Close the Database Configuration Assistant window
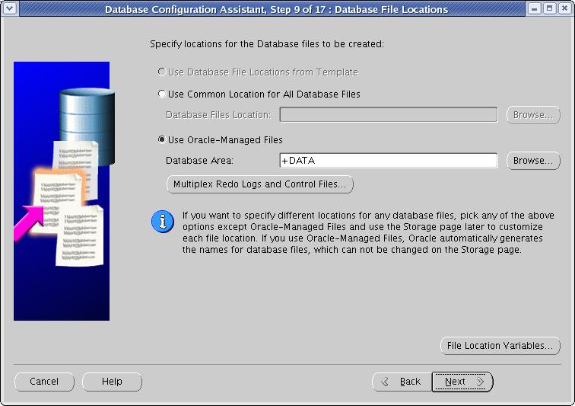 [564, 8]
